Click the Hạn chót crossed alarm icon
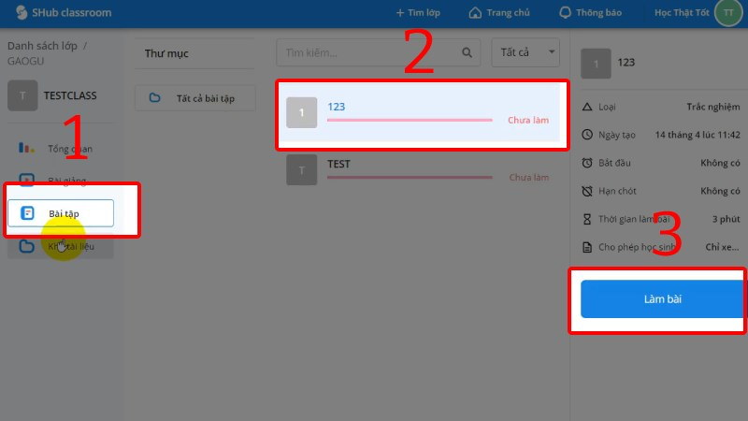This screenshot has width=748, height=421. point(587,191)
